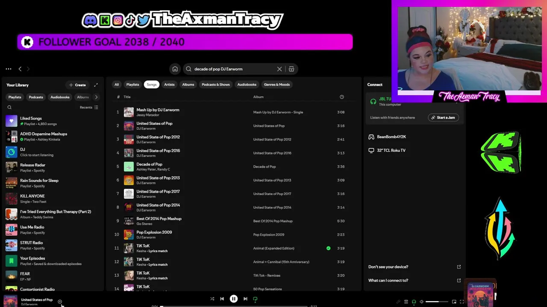Screen dimensions: 547x307
Task: Play United State of Pop 2012
Action: [x=233, y=139]
